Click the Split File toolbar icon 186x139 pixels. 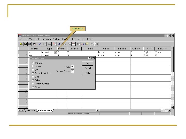coord(79,44)
